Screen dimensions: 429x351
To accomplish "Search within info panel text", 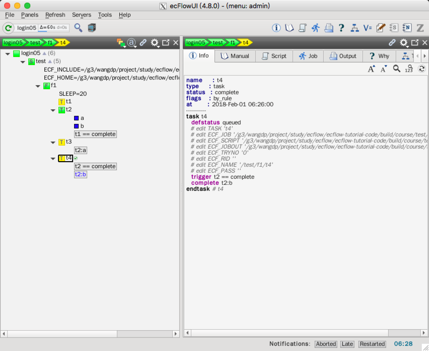I will tap(396, 68).
